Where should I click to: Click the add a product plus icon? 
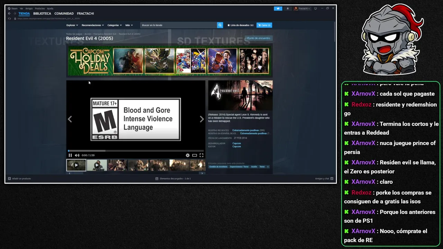click(9, 178)
